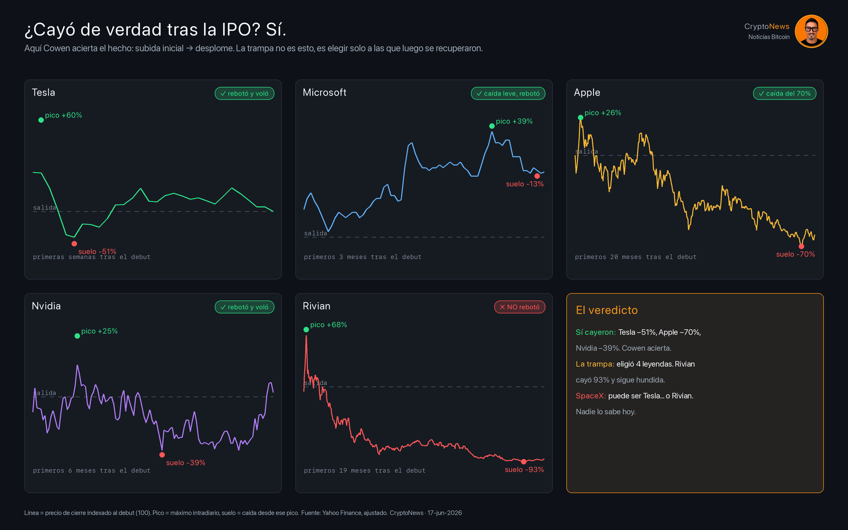Click the 'caída leve, rebotó' badge
Viewport: 848px width, 530px height.
click(508, 93)
